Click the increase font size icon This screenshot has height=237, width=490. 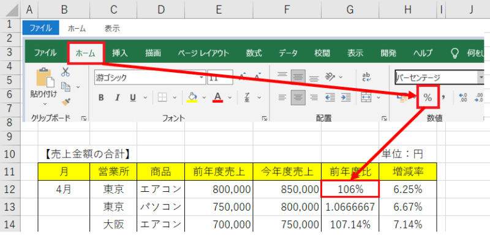(243, 77)
